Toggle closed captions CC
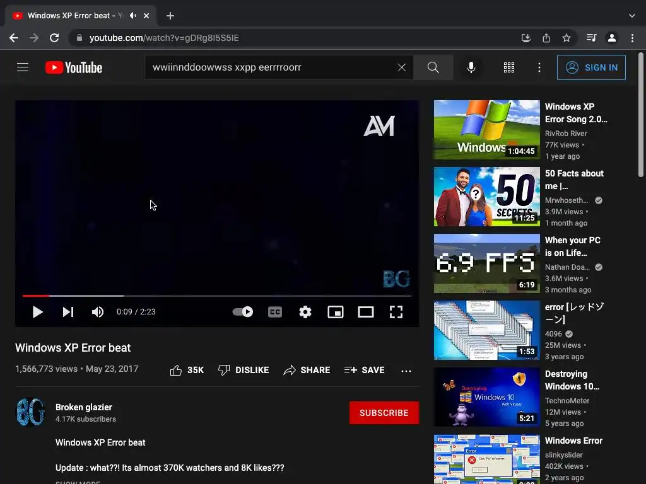This screenshot has height=484, width=646. (275, 312)
